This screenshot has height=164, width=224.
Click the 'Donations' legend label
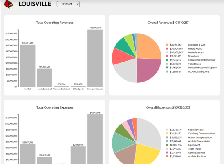[x=194, y=56]
